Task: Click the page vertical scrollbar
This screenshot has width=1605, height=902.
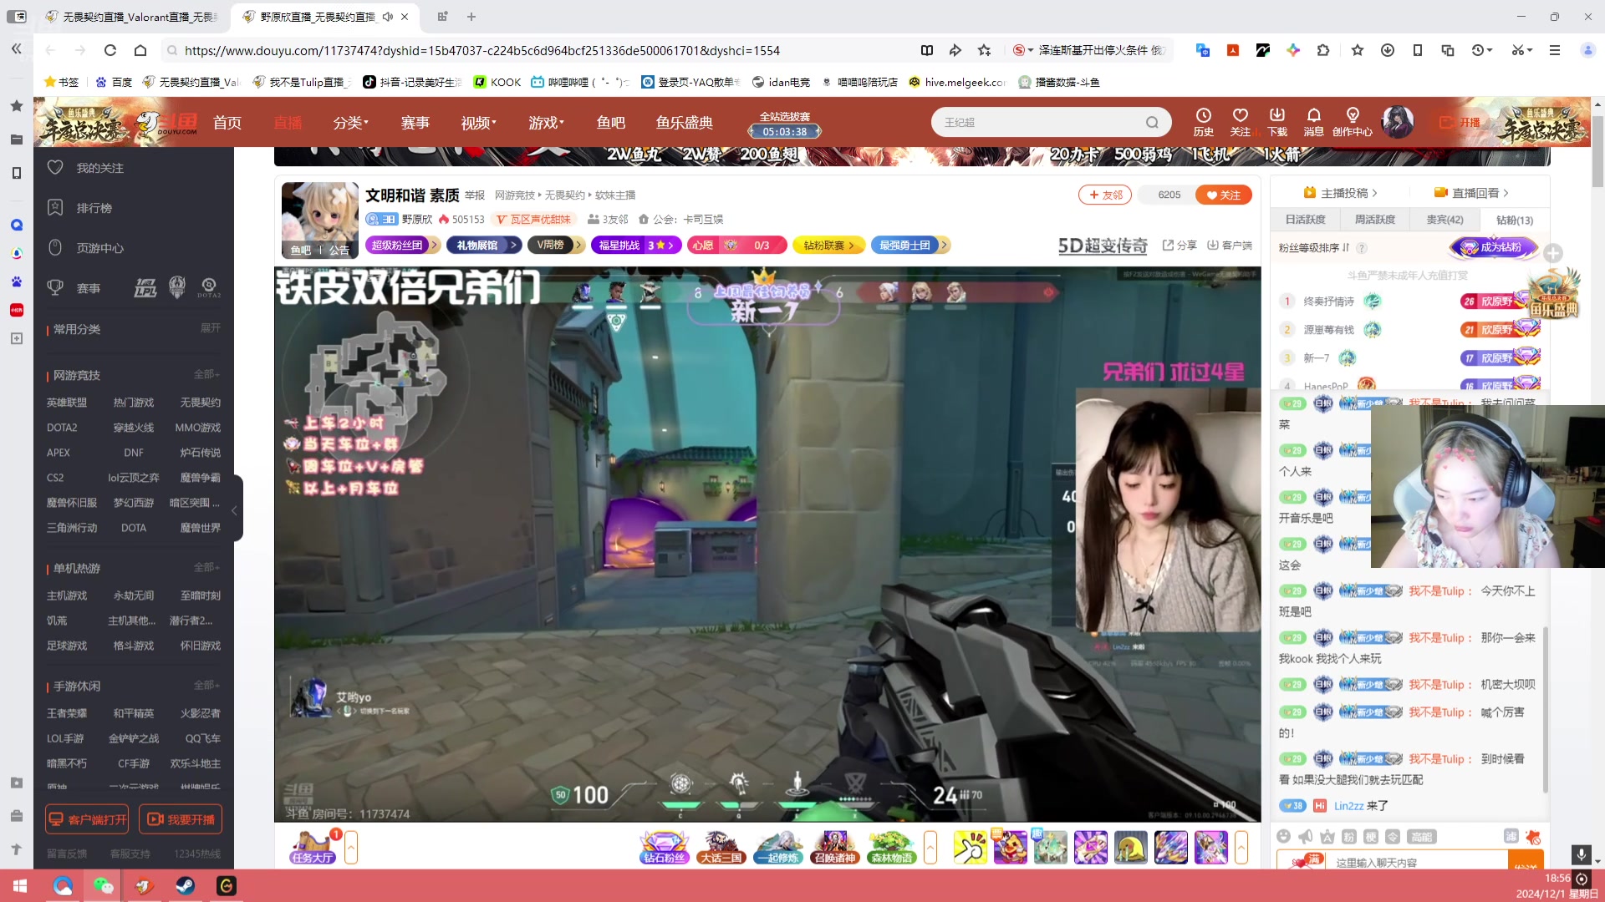Action: 1597,150
